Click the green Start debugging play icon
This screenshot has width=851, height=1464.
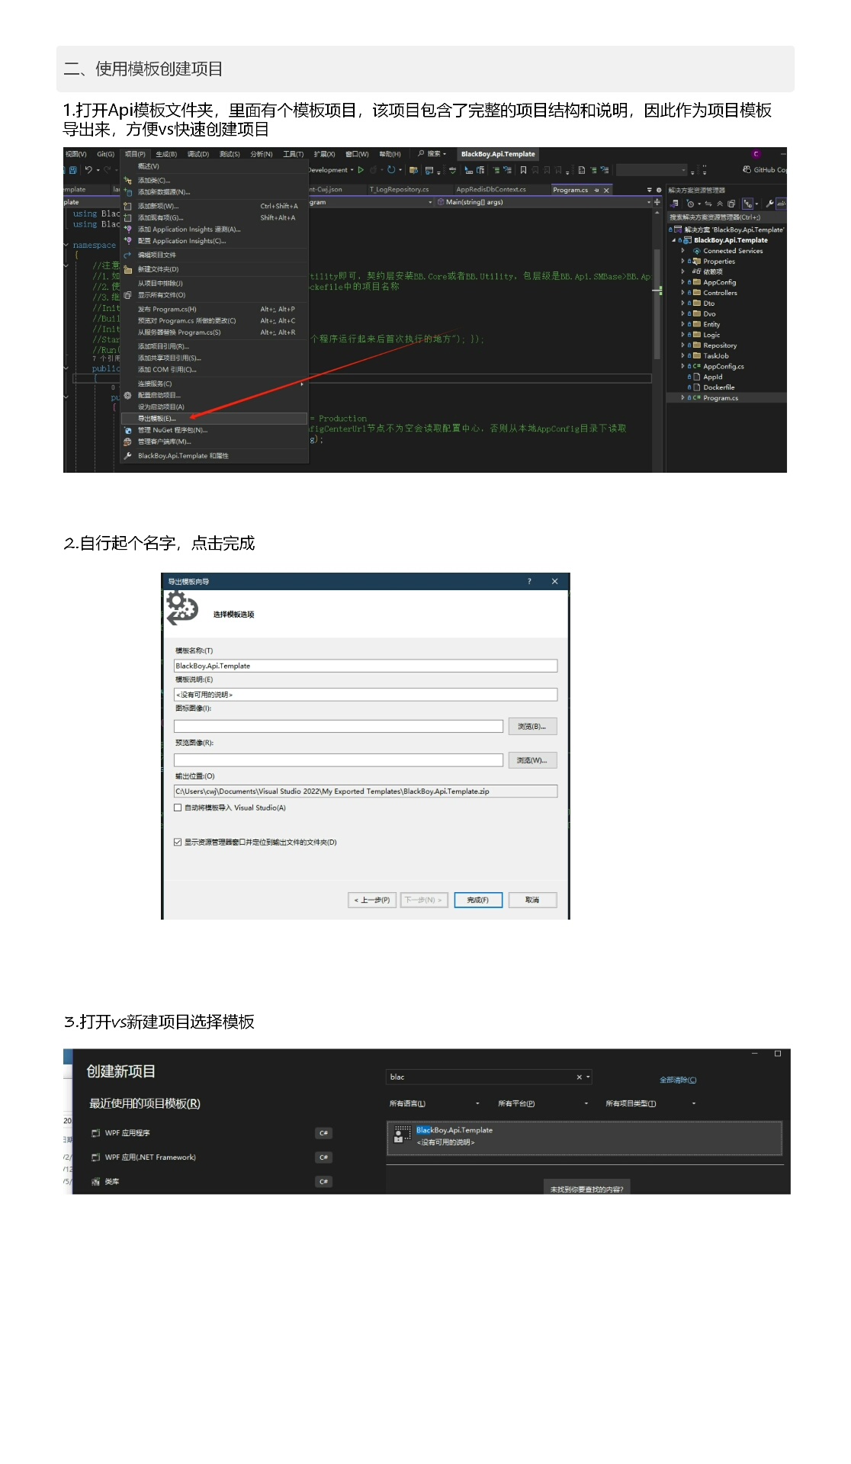(361, 170)
